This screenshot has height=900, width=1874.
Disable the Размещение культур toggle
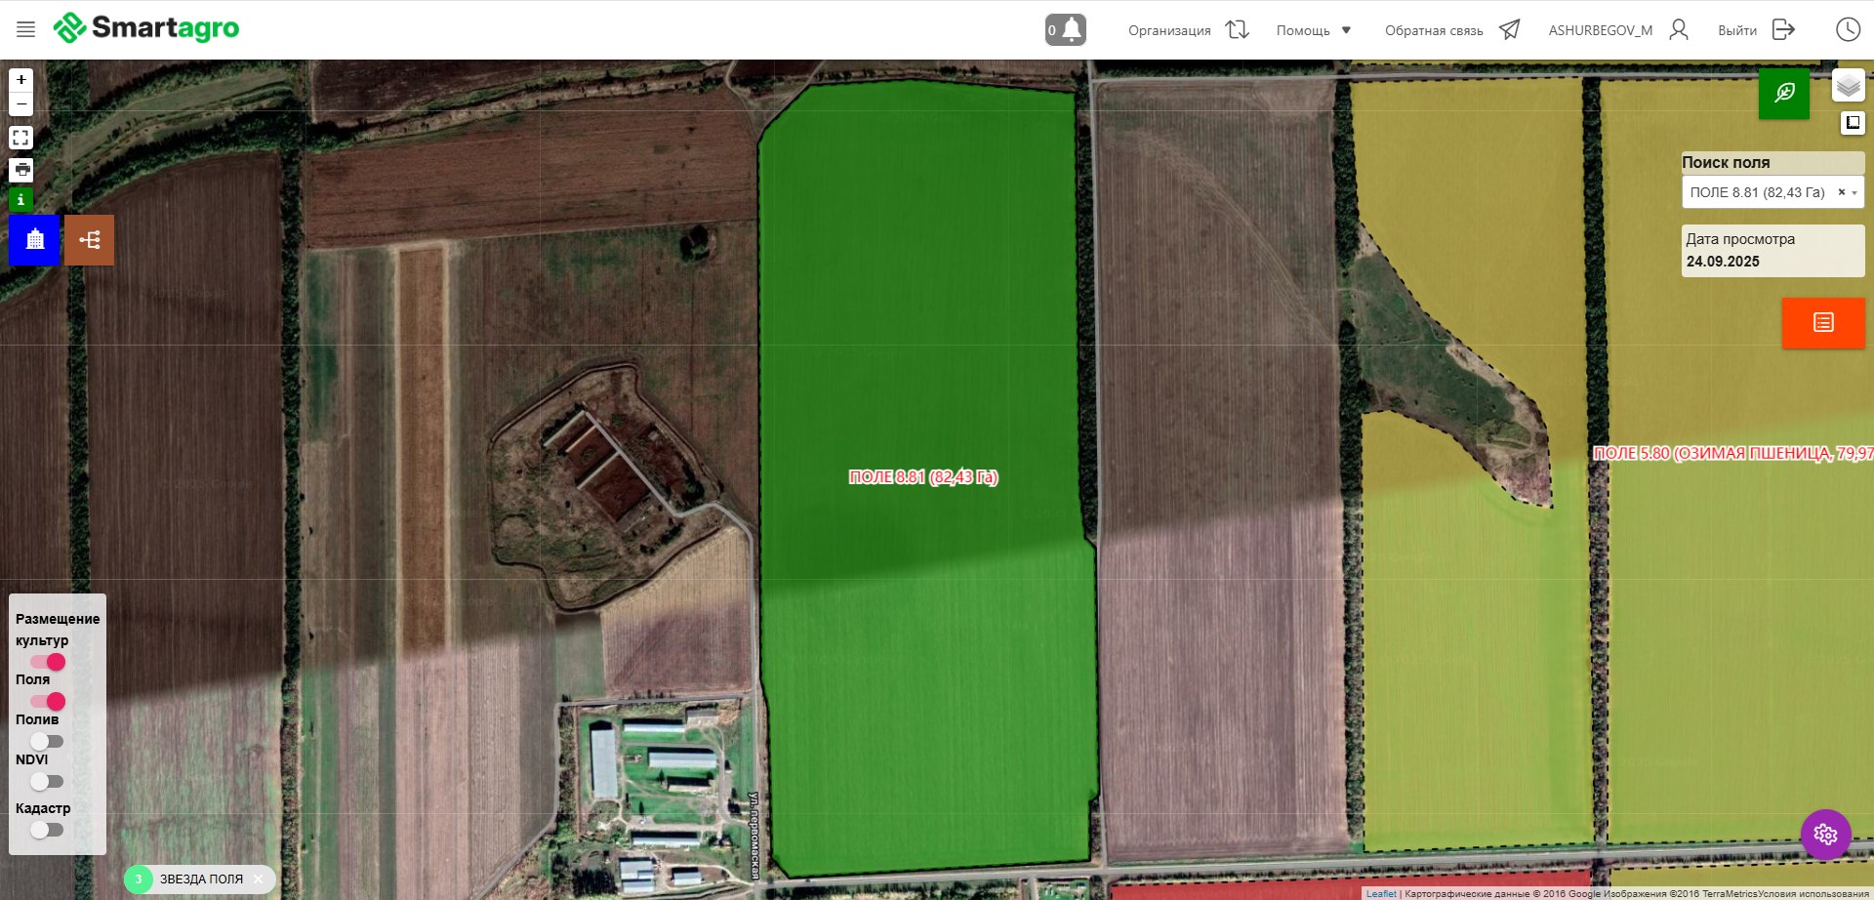48,662
